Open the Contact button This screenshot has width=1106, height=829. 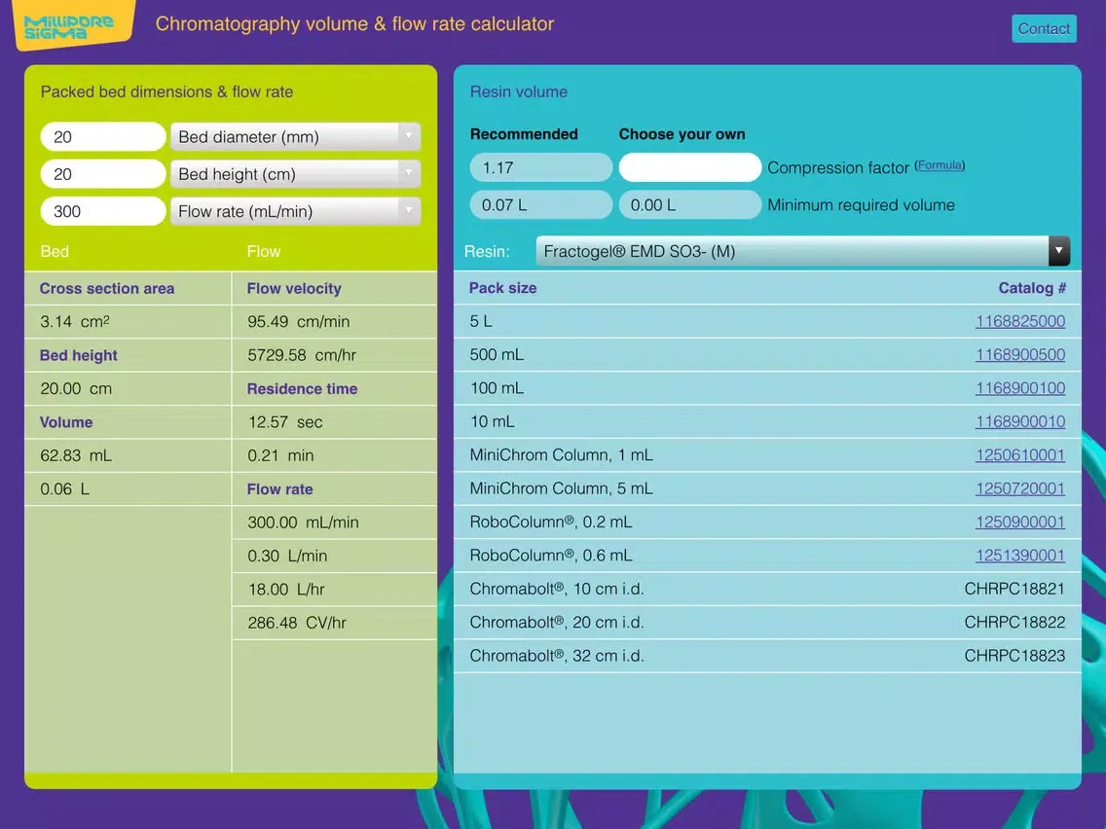click(1044, 29)
